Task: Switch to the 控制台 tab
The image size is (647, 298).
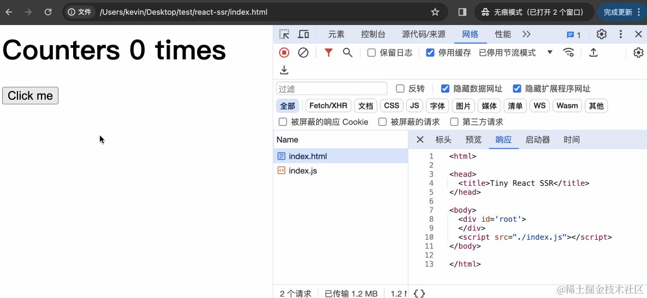Action: point(373,34)
